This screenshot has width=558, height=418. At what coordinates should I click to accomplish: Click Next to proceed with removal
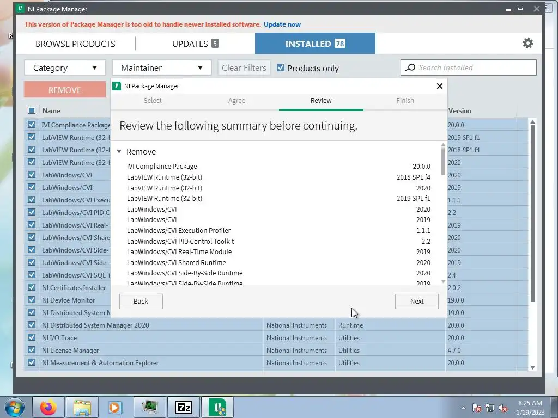(417, 302)
